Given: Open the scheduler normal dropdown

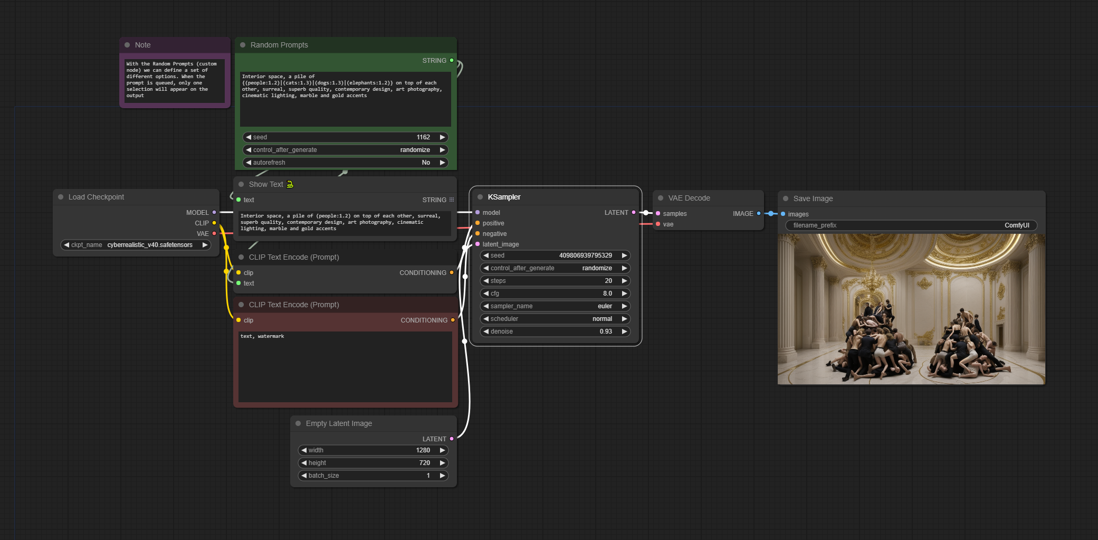Looking at the screenshot, I should coord(556,319).
